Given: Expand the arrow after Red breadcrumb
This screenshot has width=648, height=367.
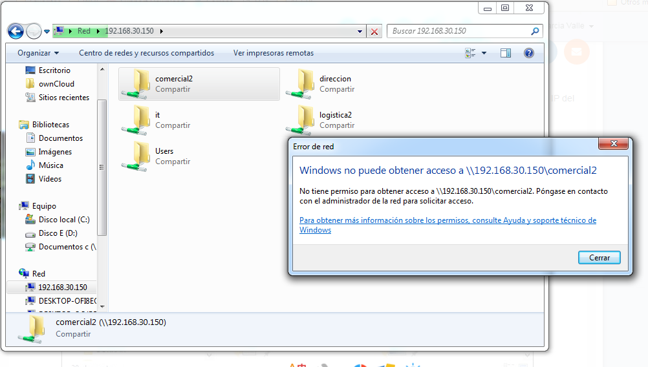Looking at the screenshot, I should (98, 31).
